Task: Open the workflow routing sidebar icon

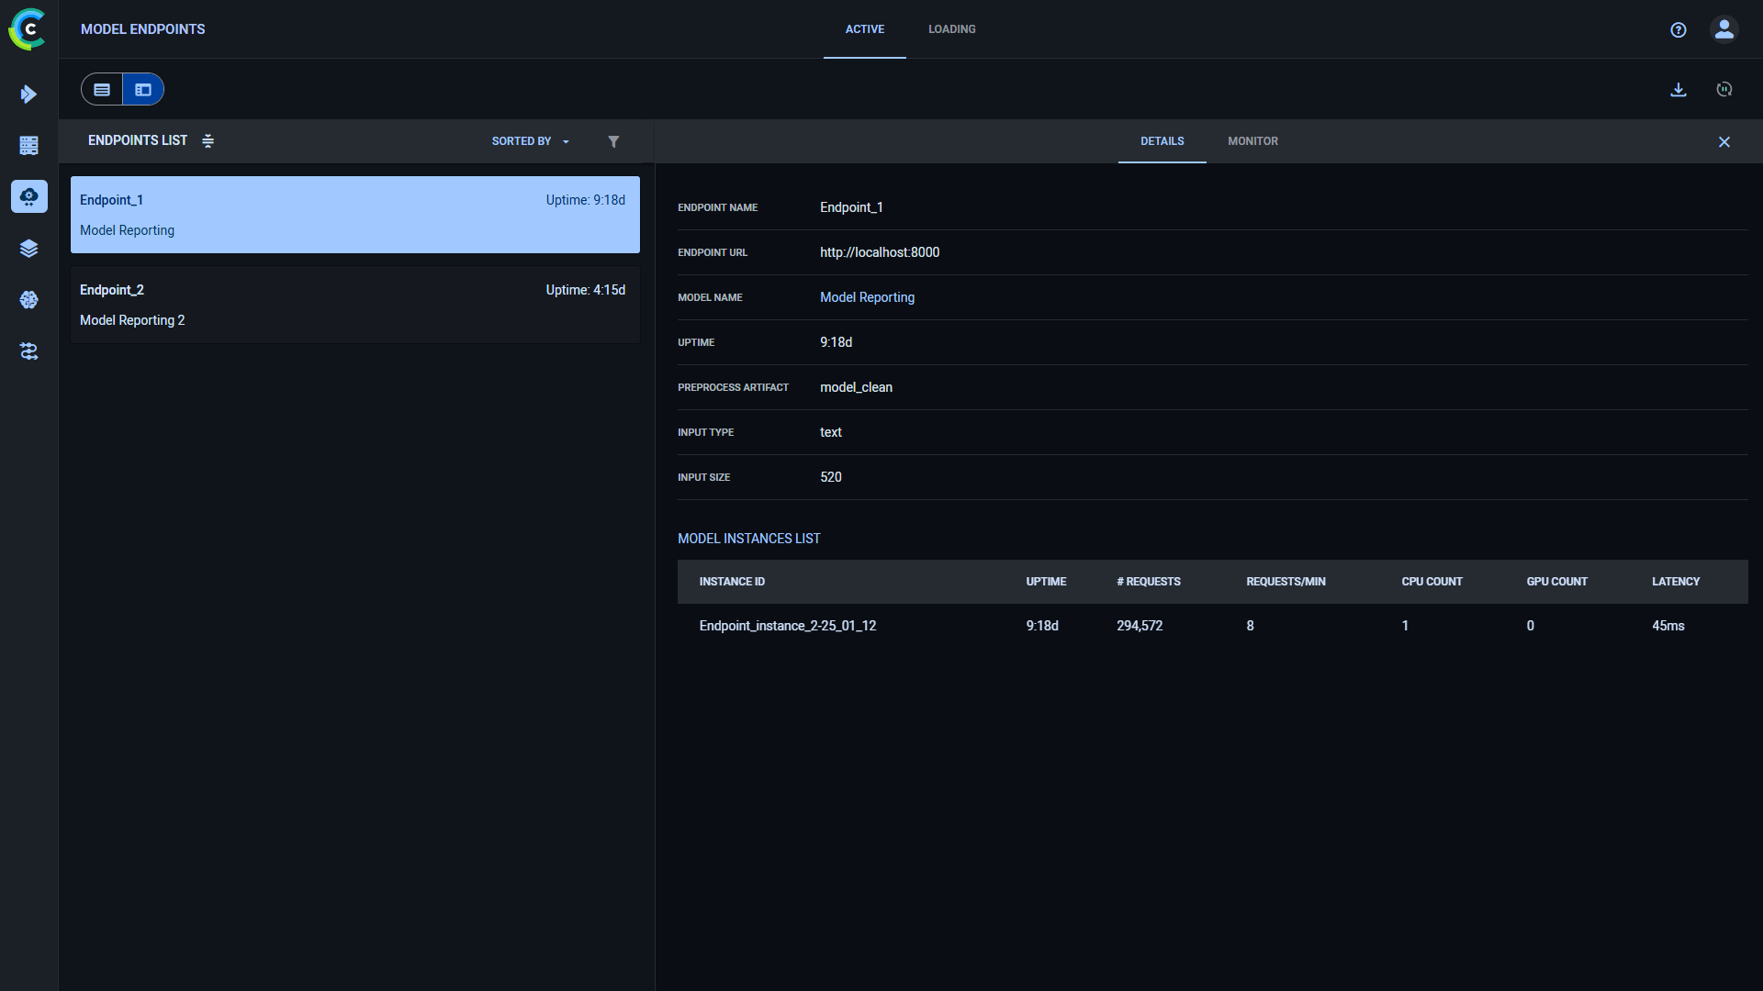Action: (29, 351)
